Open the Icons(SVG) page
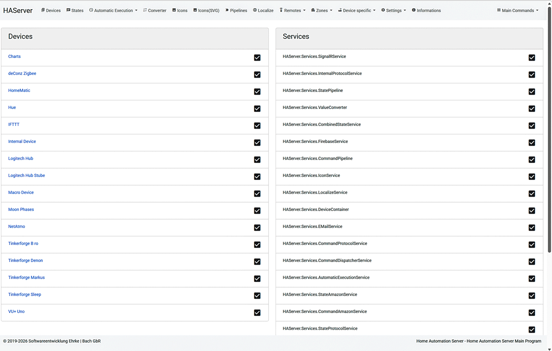The width and height of the screenshot is (552, 351). point(206,10)
